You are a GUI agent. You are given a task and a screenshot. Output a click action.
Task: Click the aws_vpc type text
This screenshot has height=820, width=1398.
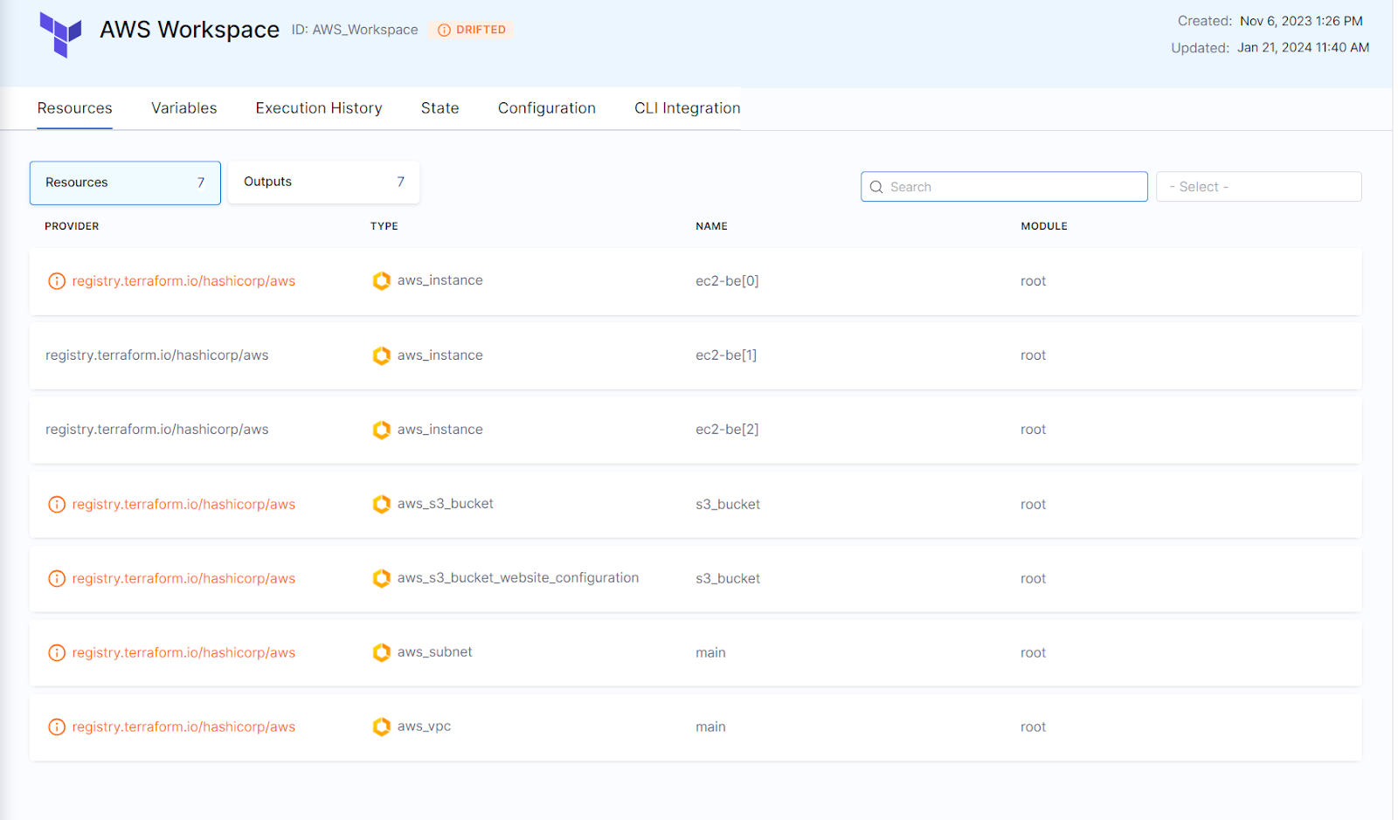[x=424, y=727]
